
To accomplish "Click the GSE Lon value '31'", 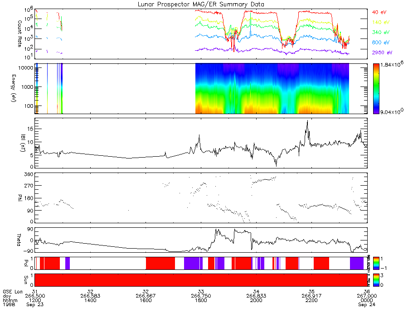I will 35,292.
